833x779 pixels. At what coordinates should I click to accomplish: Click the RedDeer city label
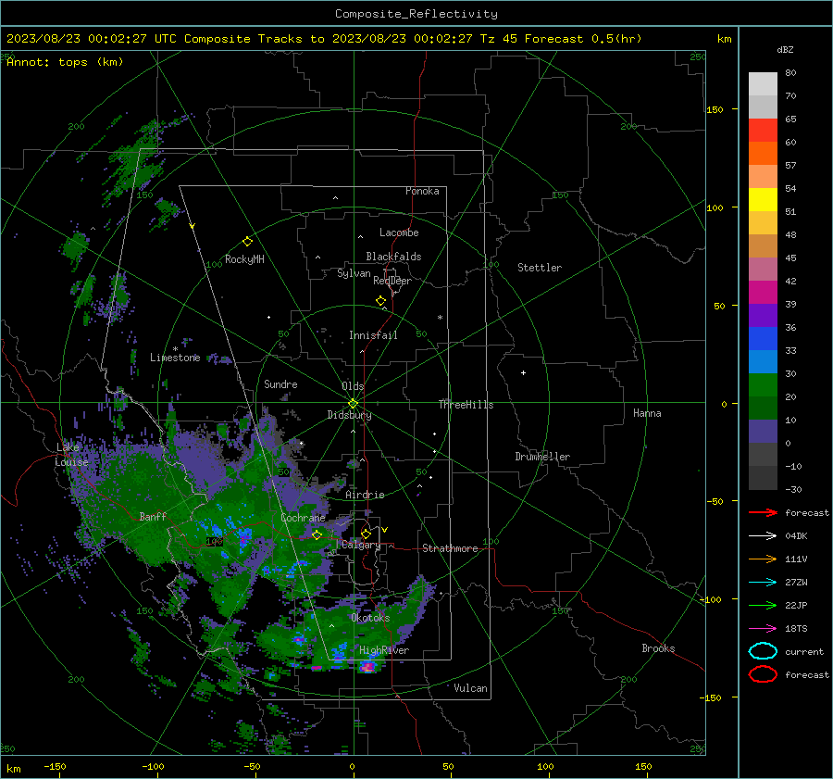click(x=392, y=281)
